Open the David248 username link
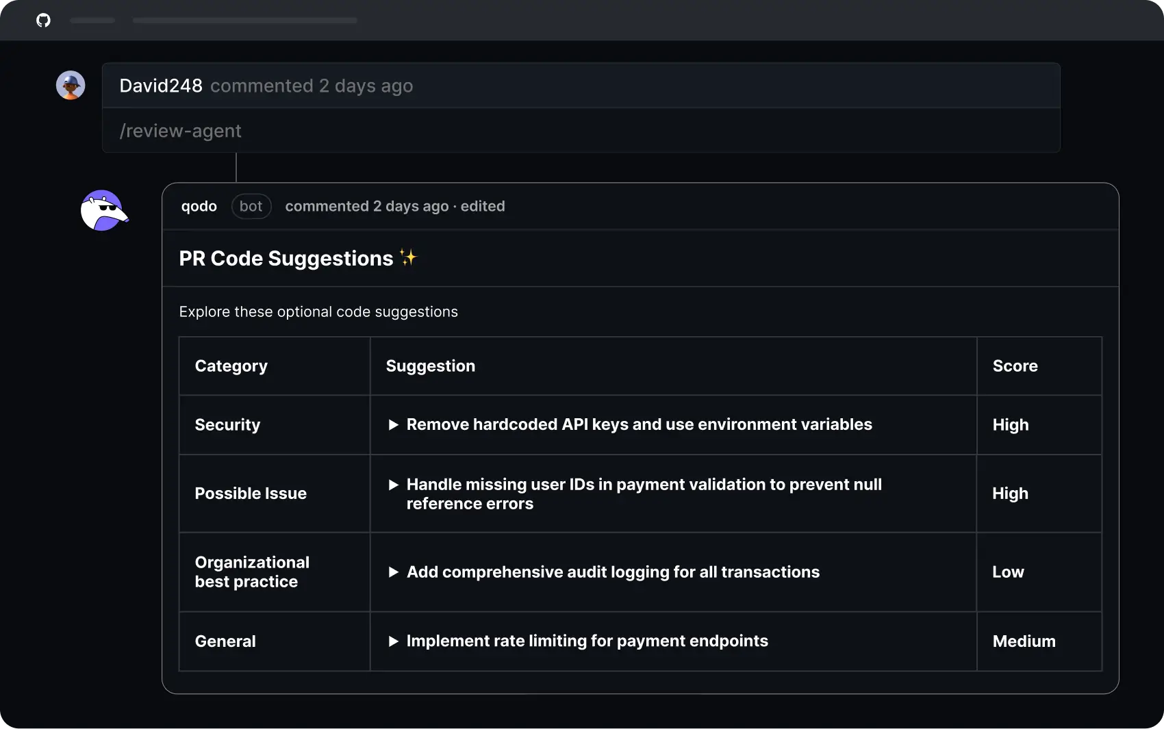Image resolution: width=1164 pixels, height=729 pixels. tap(161, 86)
